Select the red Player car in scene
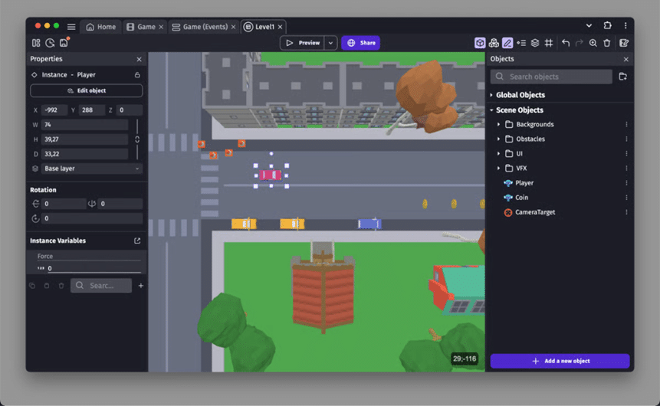660x406 pixels. (x=271, y=175)
